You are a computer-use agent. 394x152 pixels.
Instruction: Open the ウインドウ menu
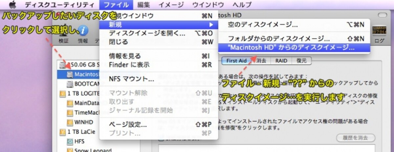(x=208, y=5)
